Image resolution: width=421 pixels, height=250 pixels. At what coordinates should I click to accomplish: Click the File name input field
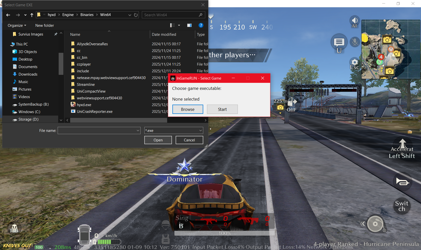pos(97,131)
